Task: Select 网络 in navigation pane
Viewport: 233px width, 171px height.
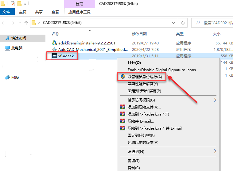Action: tap(15, 77)
